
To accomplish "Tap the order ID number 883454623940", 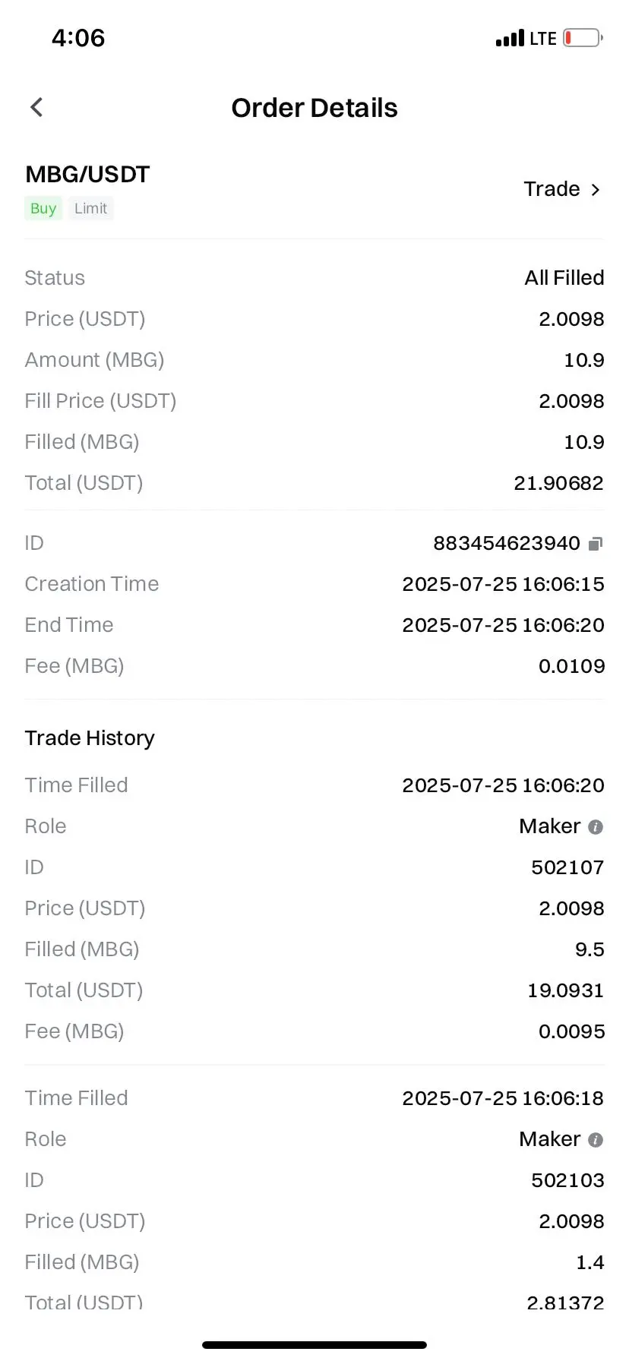I will [x=507, y=543].
